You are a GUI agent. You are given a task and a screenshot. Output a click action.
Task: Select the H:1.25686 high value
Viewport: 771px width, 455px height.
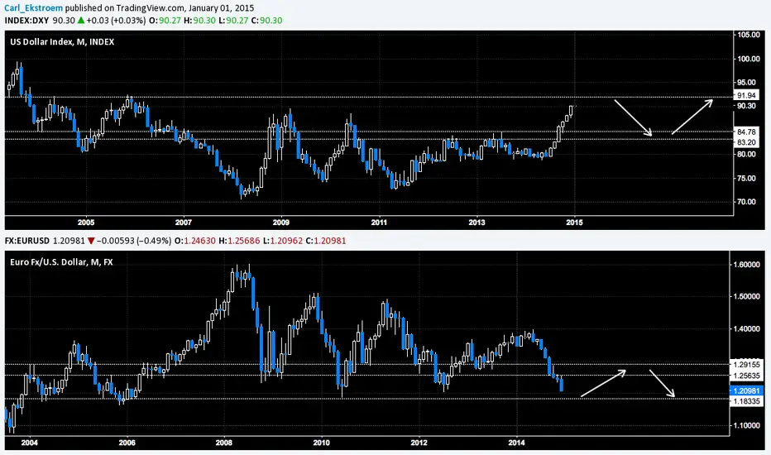[x=239, y=241]
